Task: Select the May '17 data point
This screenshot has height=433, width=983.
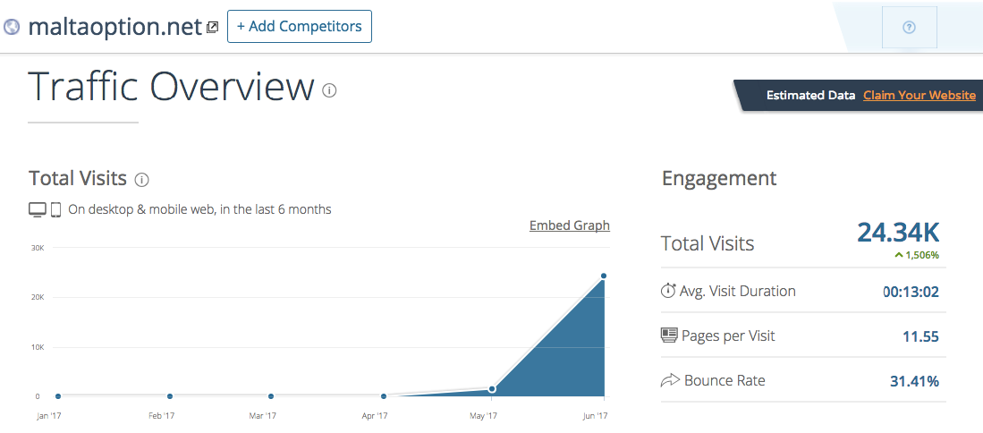Action: [x=492, y=389]
